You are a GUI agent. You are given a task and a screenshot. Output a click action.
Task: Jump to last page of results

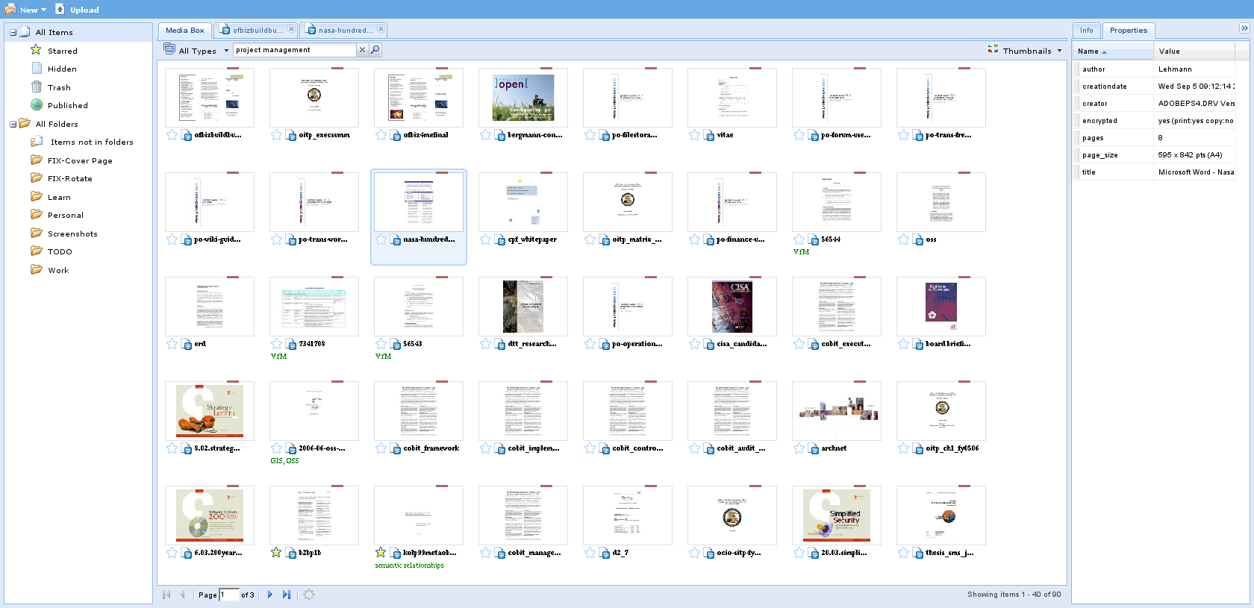tap(286, 595)
